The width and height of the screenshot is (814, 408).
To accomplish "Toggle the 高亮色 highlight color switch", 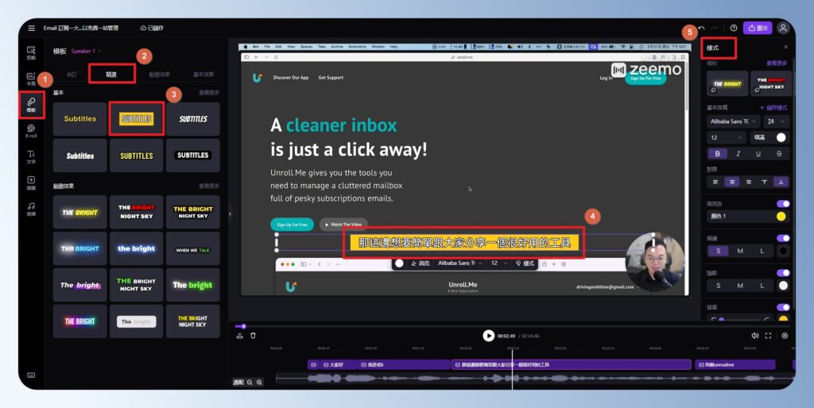I will 782,204.
